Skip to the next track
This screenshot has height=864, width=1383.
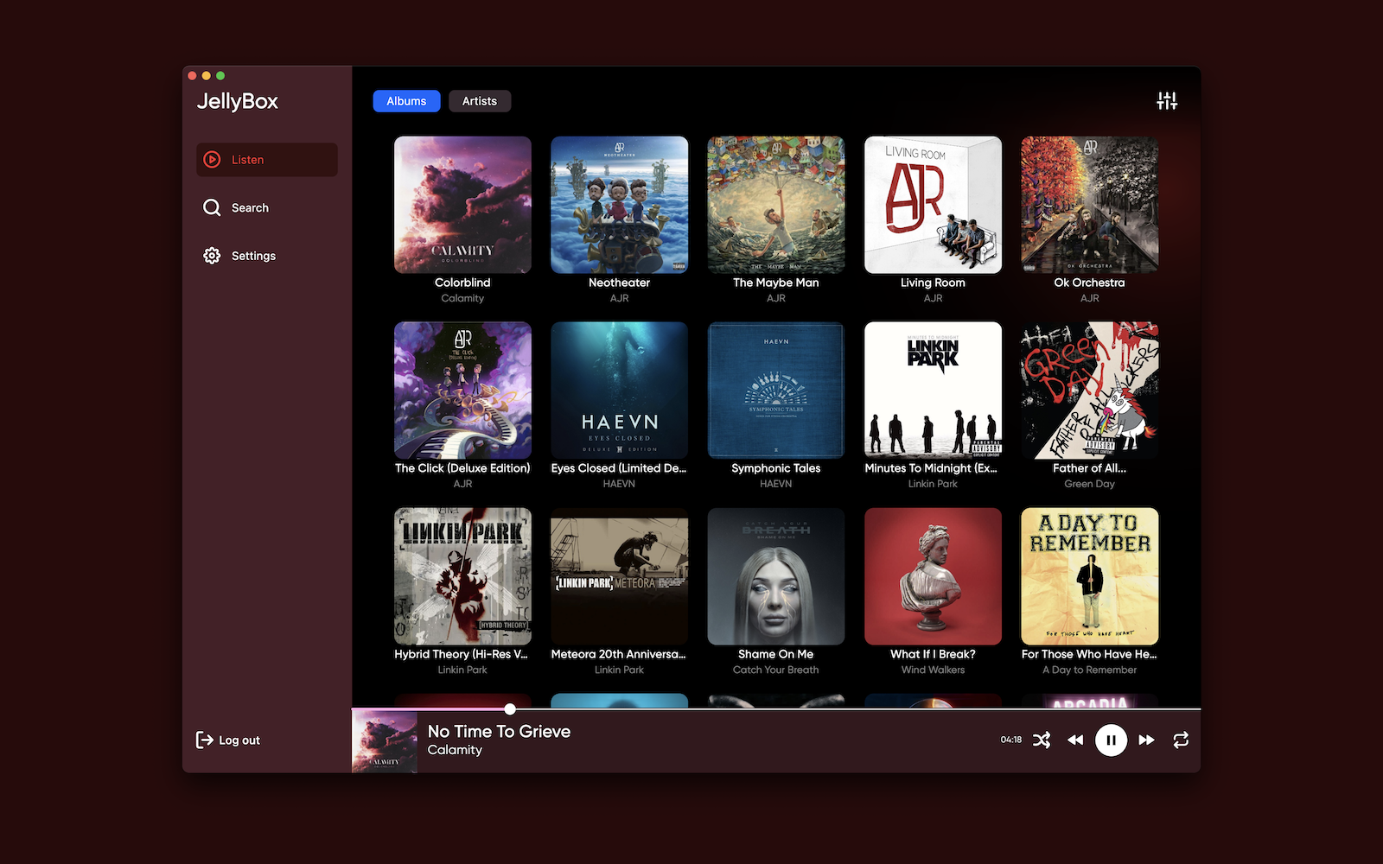[x=1146, y=740]
